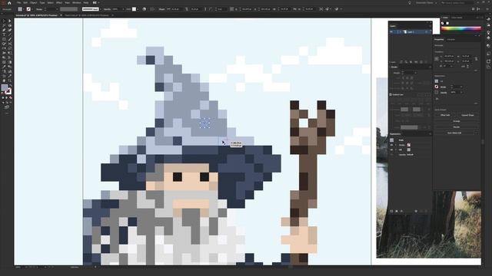492x276 pixels.
Task: Select the Type tool
Action: (x=4, y=34)
